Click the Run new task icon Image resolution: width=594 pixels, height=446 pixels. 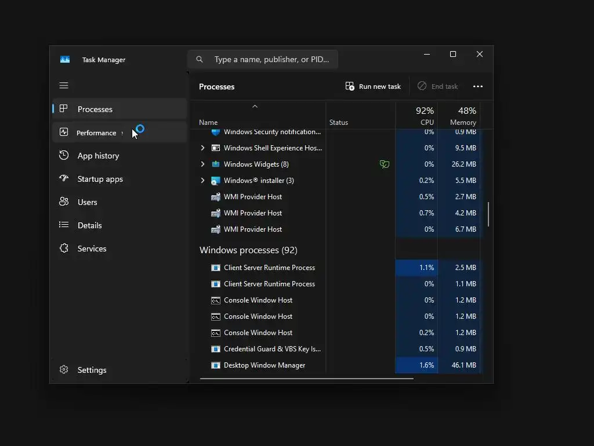coord(350,86)
